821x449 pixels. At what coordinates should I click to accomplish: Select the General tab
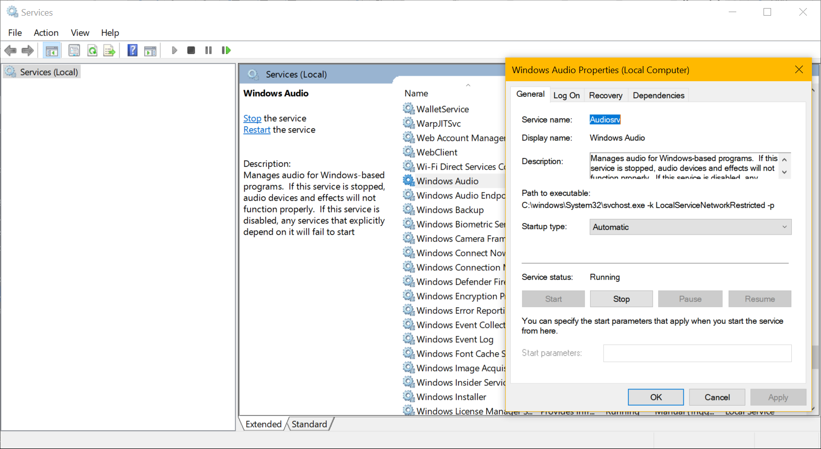[x=531, y=94]
